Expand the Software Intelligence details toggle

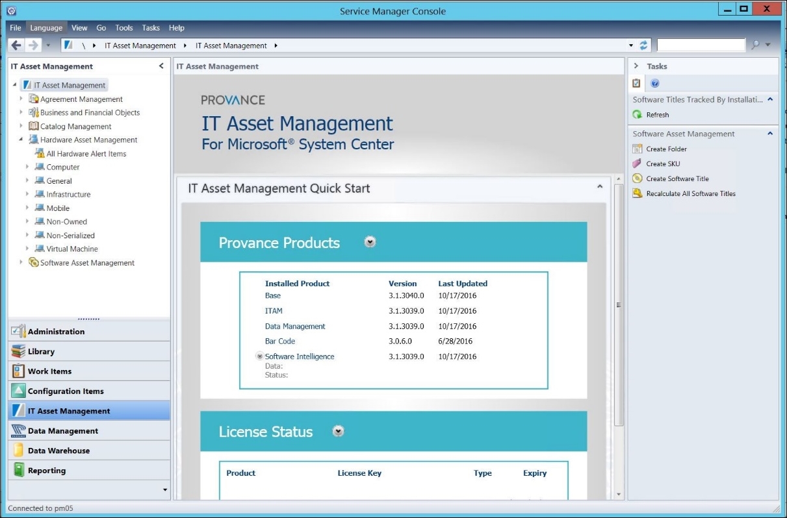click(x=260, y=356)
